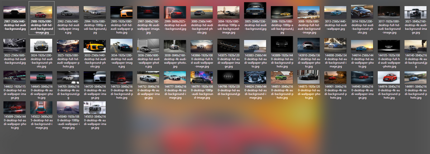Select the thumbnail for file 2987-2560x1440
Viewport: 430px width, 154px height.
click(x=15, y=12)
